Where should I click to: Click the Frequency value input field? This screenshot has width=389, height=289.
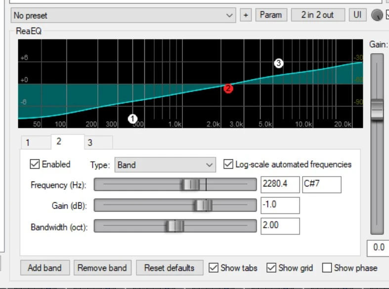(280, 185)
